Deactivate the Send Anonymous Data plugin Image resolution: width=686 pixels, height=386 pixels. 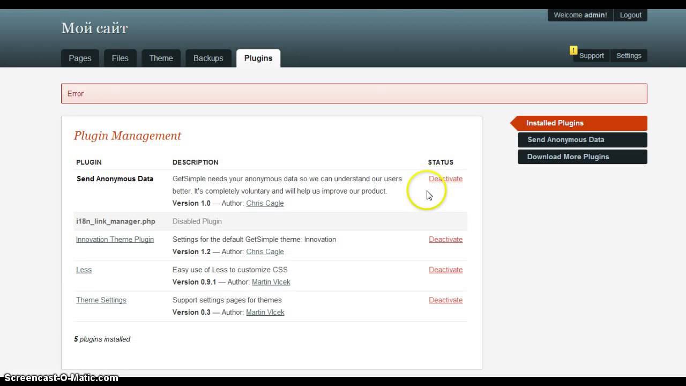click(445, 179)
